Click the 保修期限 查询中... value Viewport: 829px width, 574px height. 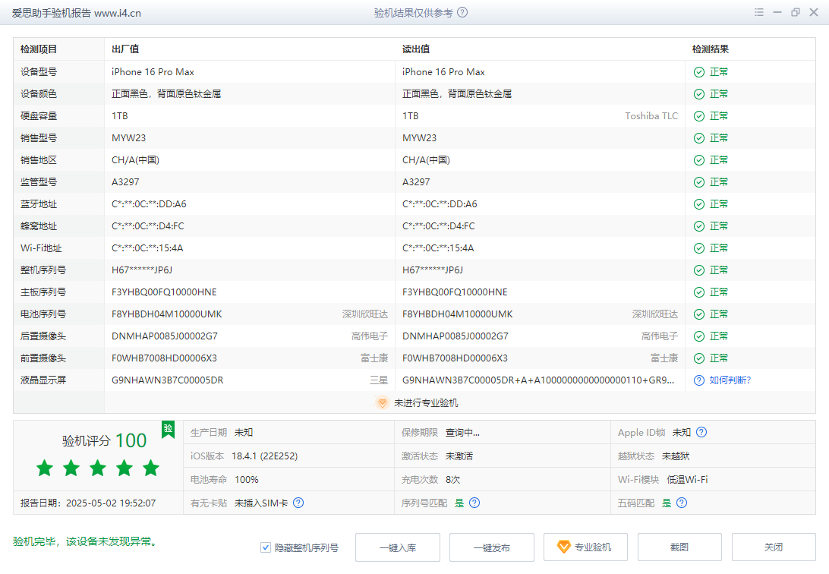click(x=462, y=432)
